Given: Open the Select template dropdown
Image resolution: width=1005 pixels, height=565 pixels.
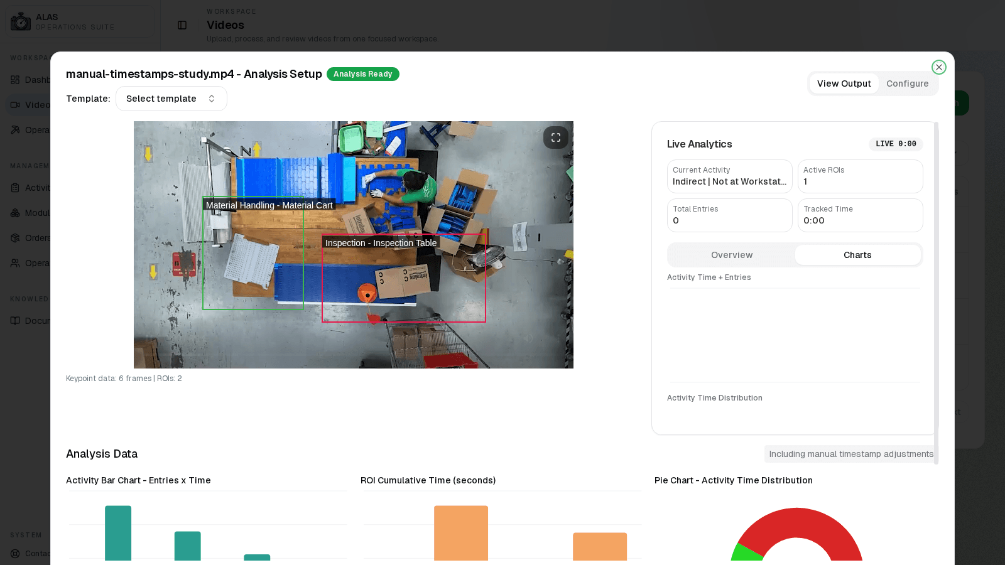Looking at the screenshot, I should point(171,99).
